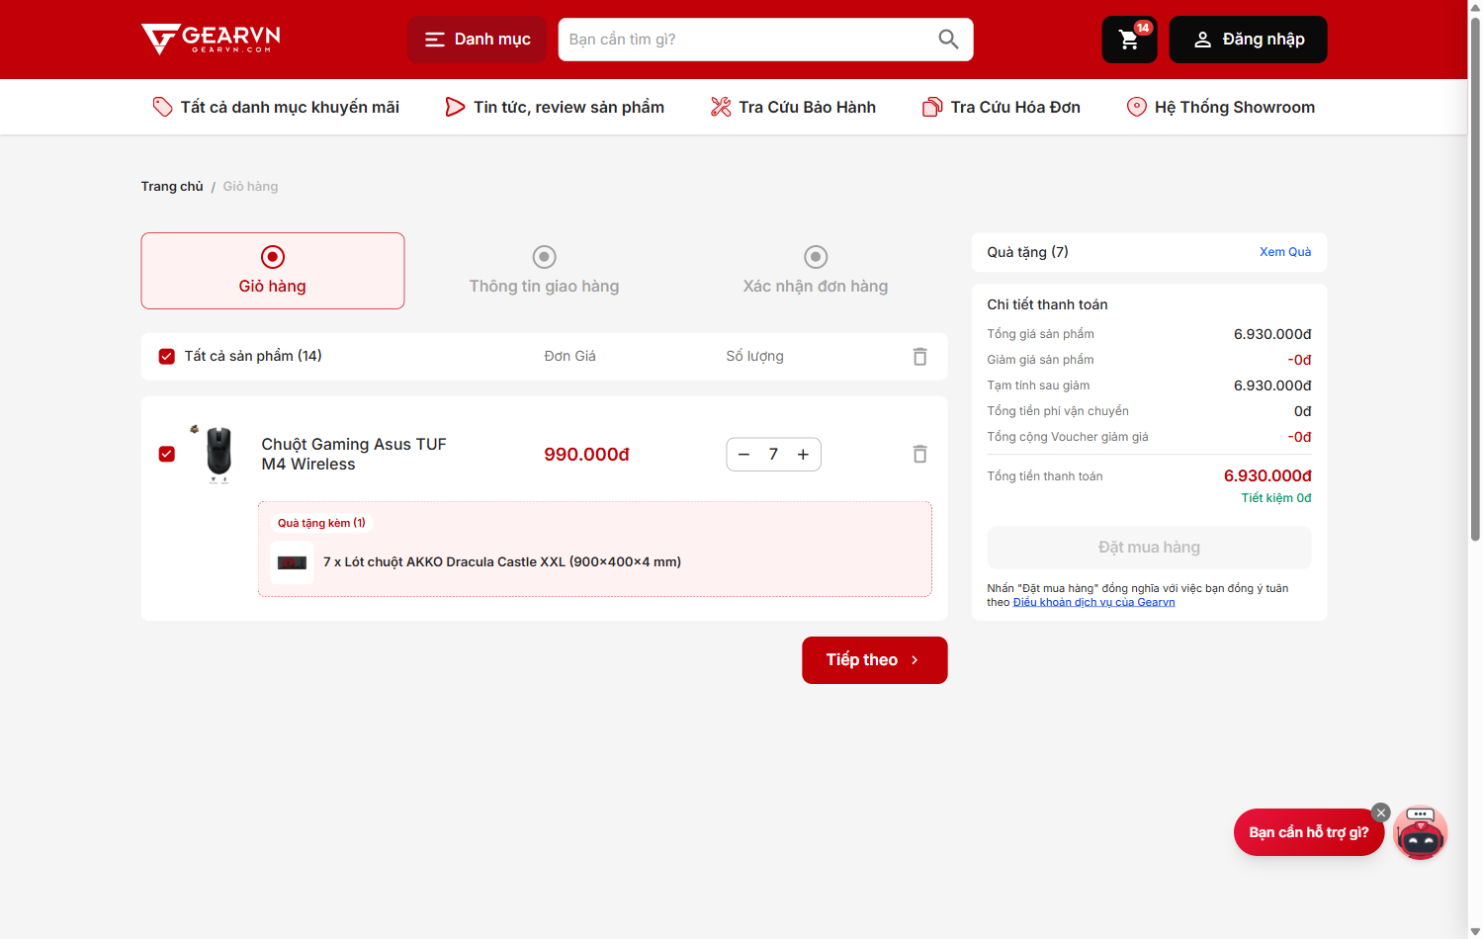This screenshot has height=939, width=1483.
Task: Click the delete-all trash icon in header row
Action: pyautogui.click(x=919, y=356)
